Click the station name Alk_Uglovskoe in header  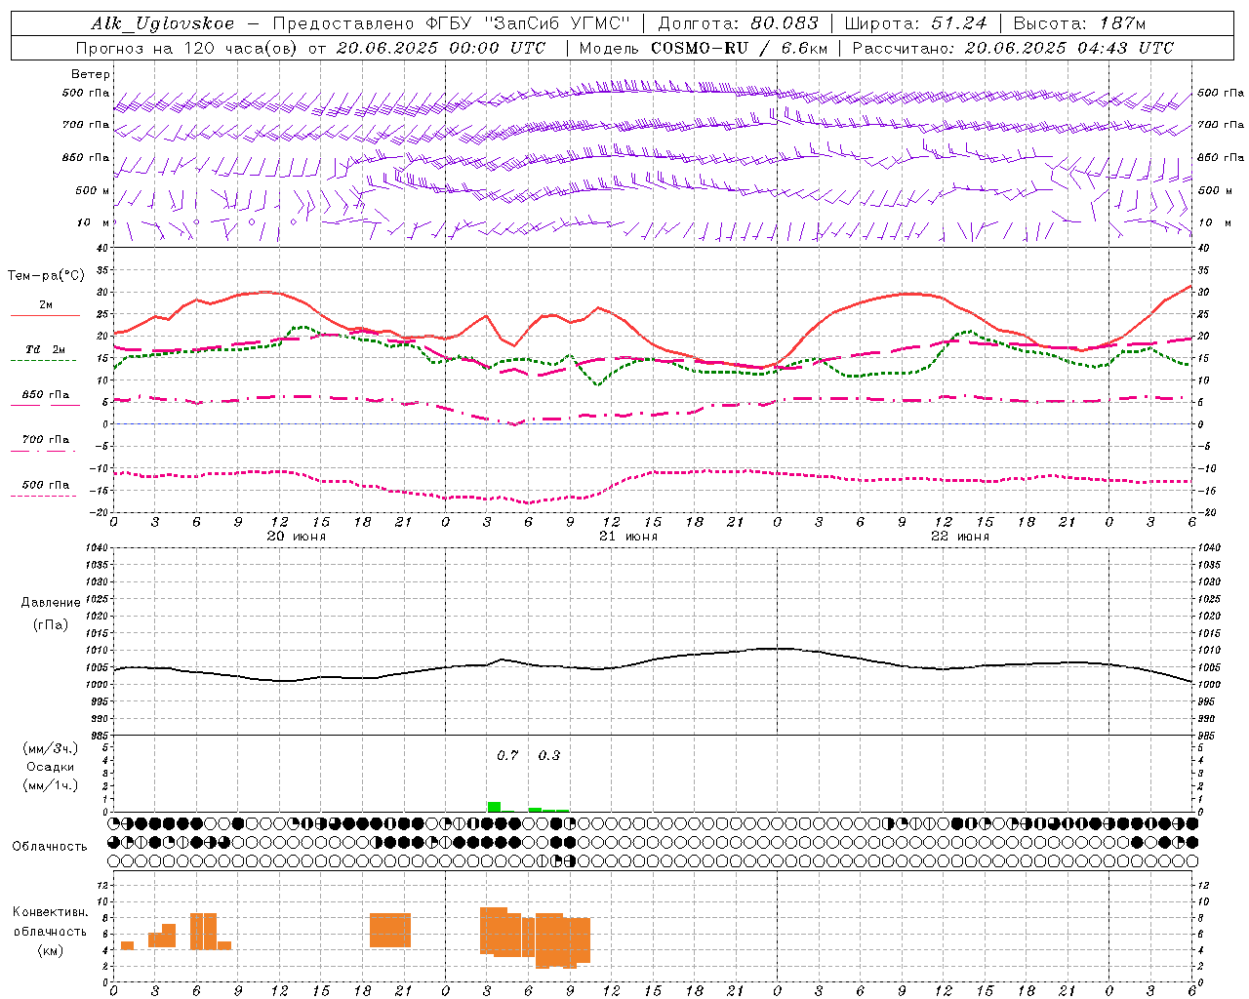click(x=163, y=23)
